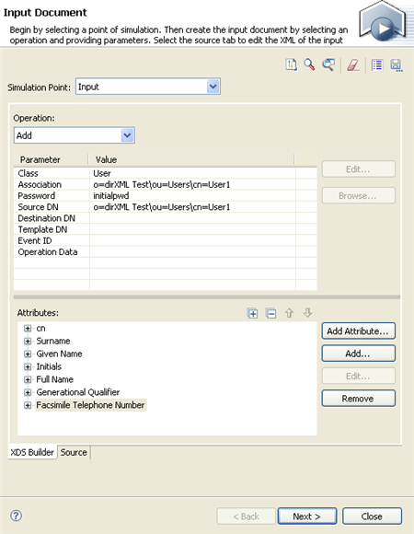Select the Facsimile Telephone Number label
Screen dimensions: 414x534
[90, 405]
